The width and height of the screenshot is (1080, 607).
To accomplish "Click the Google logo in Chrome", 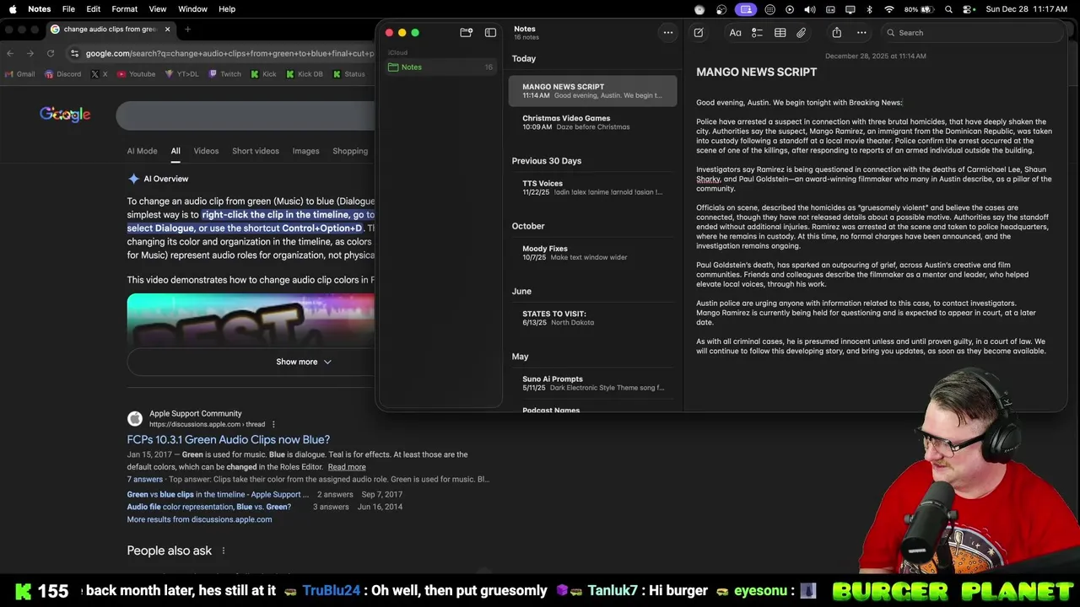I will point(65,114).
